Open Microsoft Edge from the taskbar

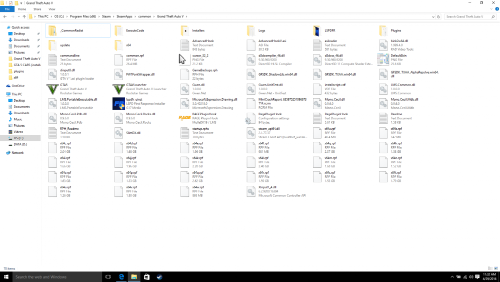click(x=121, y=277)
